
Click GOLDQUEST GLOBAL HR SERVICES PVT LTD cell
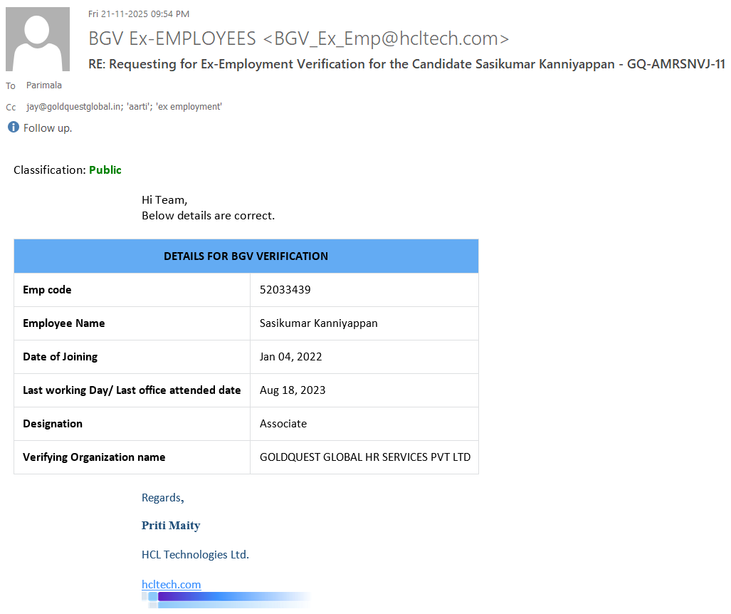tap(364, 457)
